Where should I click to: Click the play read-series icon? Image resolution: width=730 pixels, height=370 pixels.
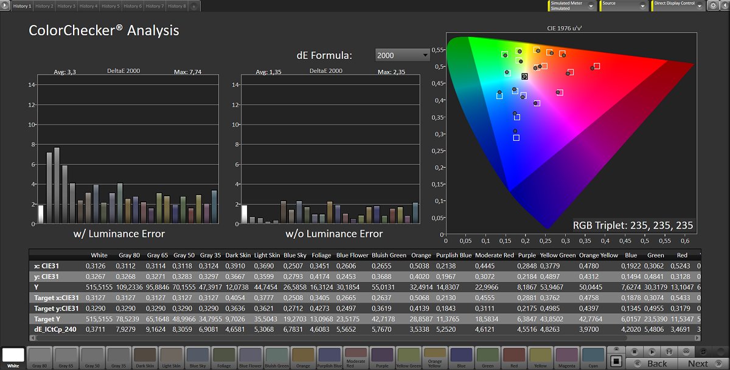[652, 352]
